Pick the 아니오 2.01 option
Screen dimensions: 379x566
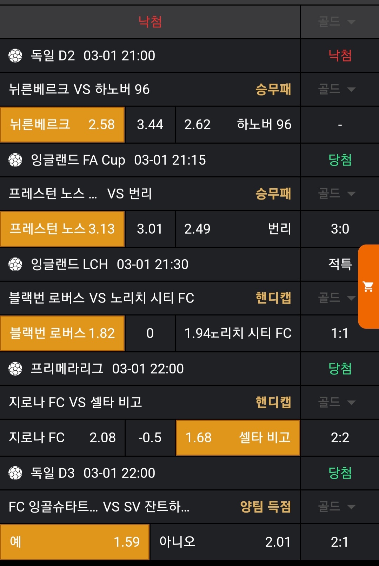pyautogui.click(x=225, y=542)
